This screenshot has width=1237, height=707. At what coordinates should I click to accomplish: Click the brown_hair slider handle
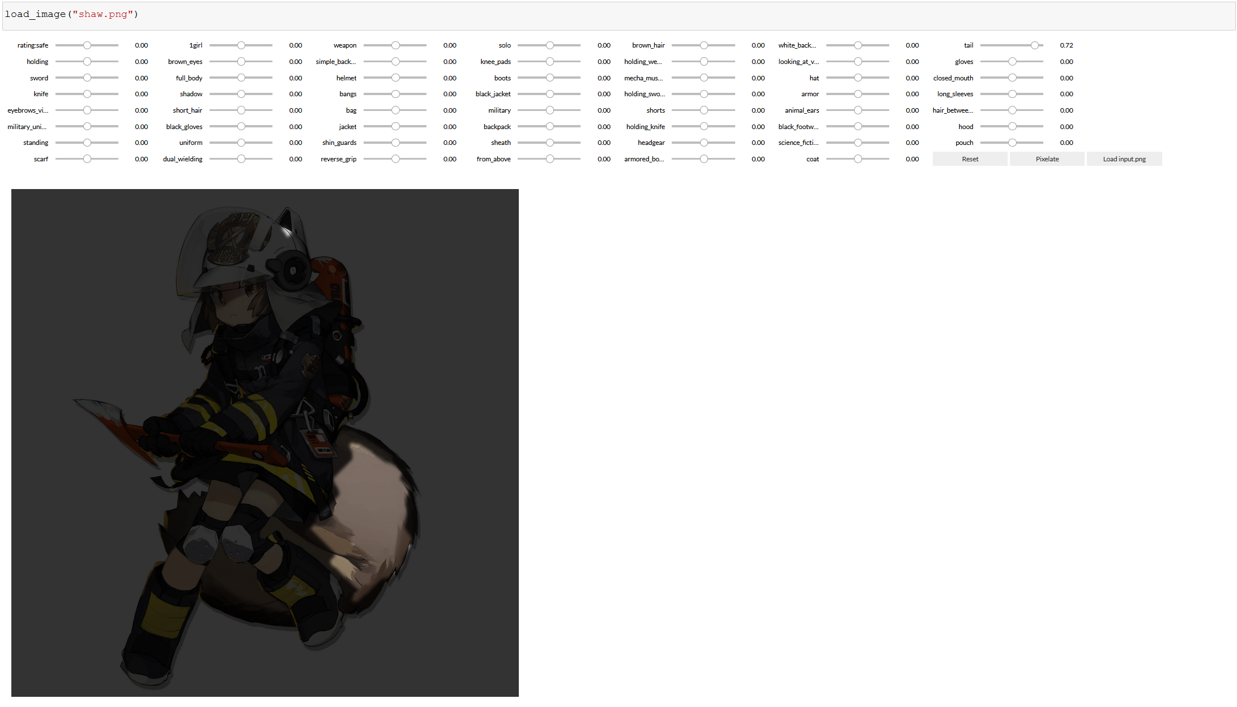coord(704,45)
